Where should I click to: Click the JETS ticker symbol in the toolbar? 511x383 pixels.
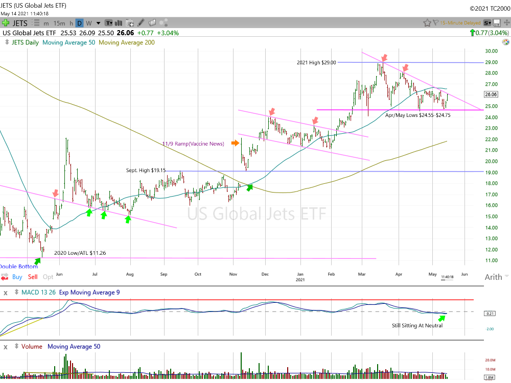tap(20, 23)
